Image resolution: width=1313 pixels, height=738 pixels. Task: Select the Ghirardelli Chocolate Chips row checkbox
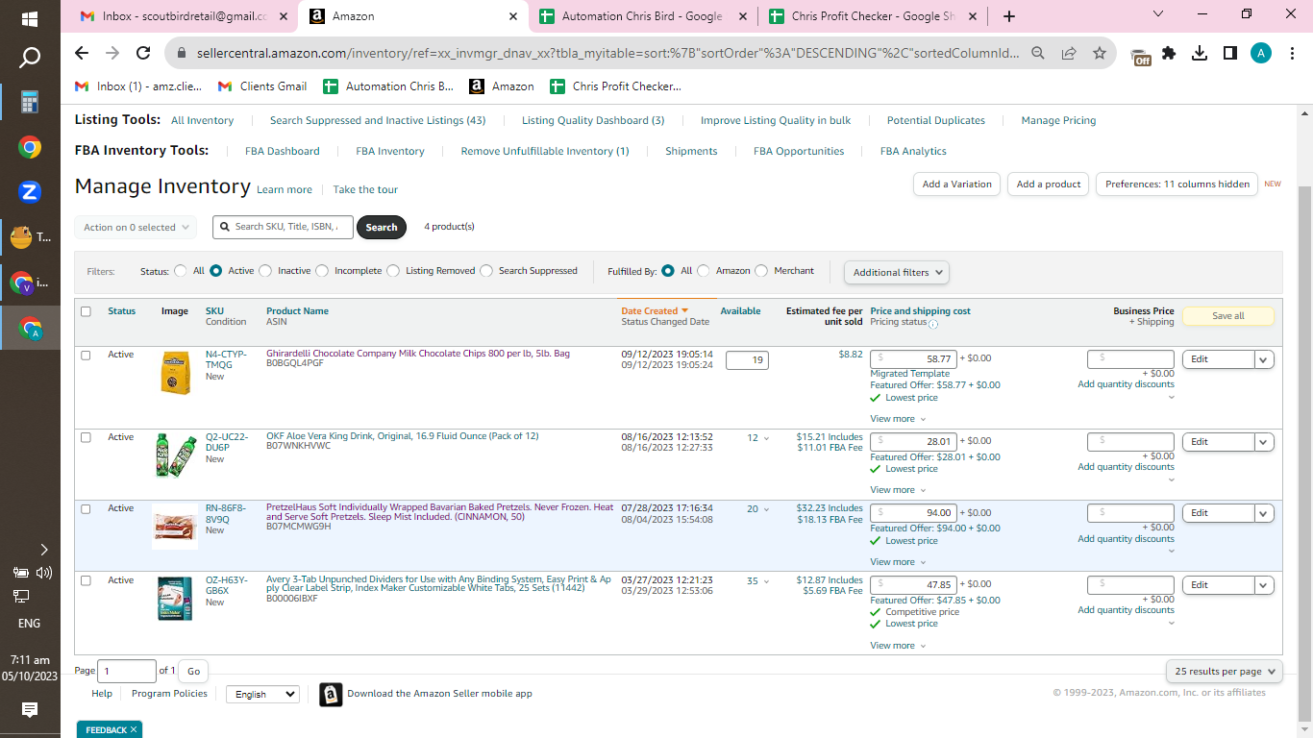pos(87,356)
